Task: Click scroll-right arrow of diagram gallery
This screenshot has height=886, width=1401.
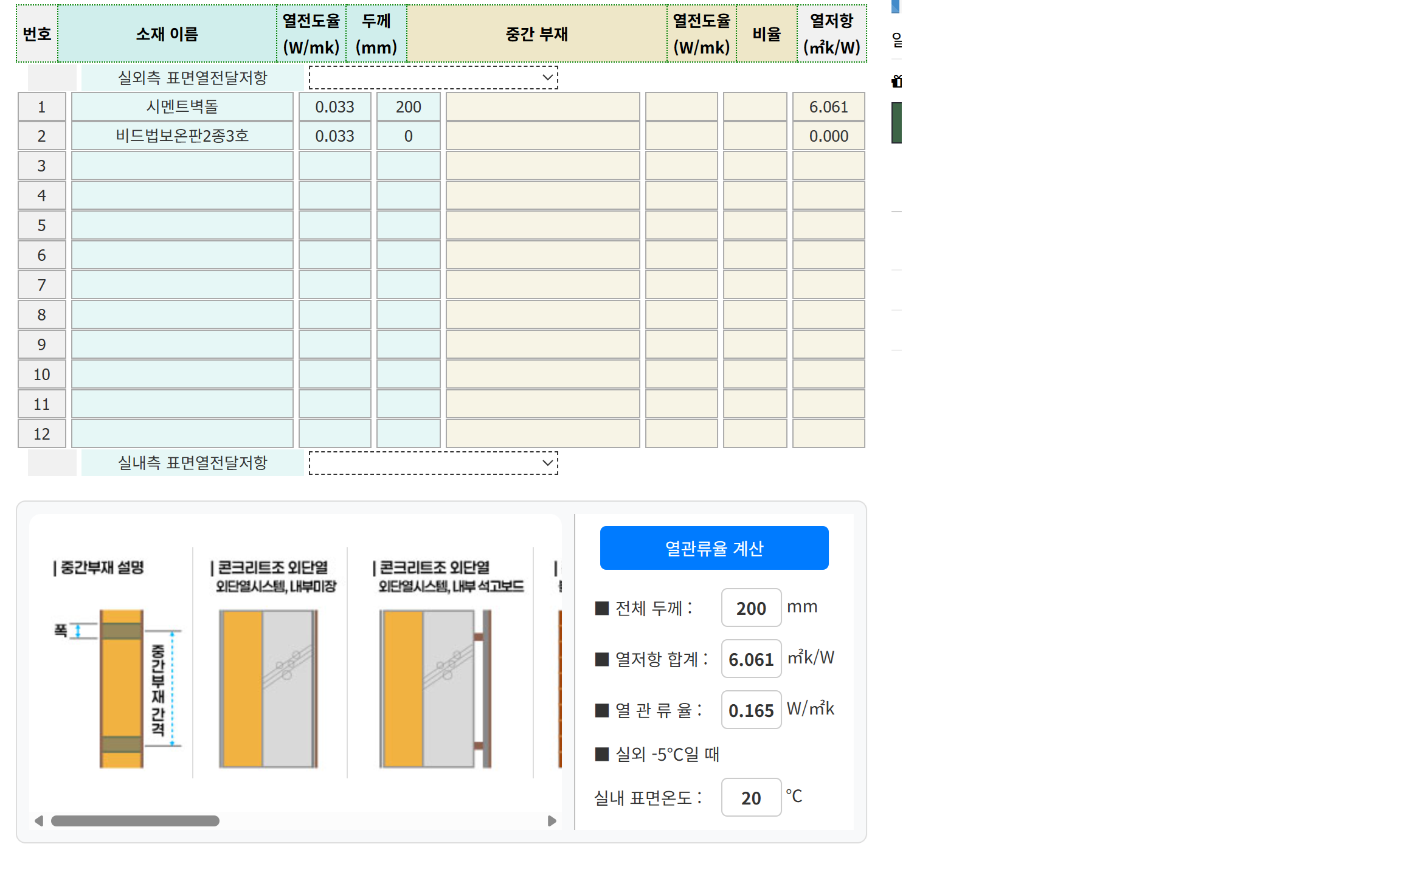Action: (552, 821)
